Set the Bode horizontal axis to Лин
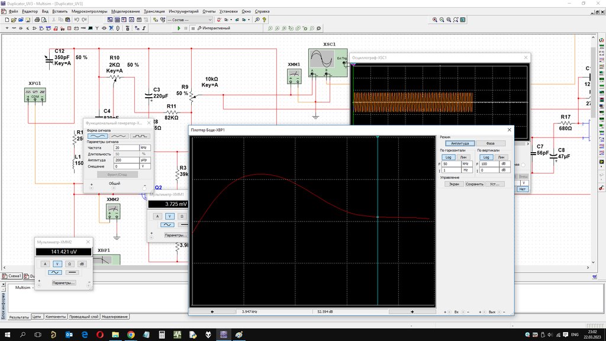 (x=463, y=157)
